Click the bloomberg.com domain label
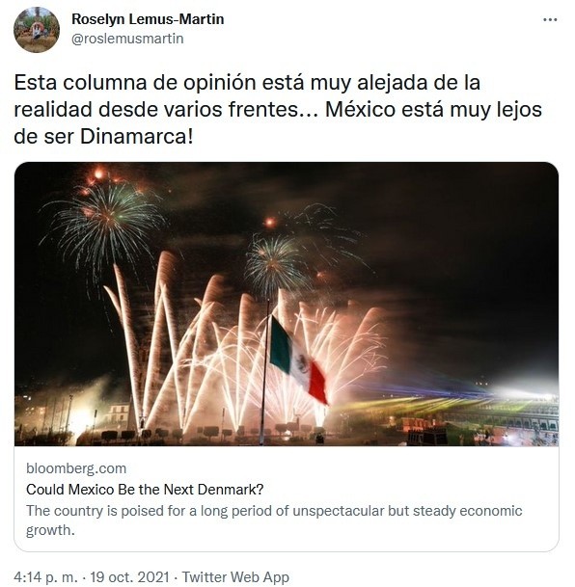The height and width of the screenshot is (587, 575). tap(76, 468)
